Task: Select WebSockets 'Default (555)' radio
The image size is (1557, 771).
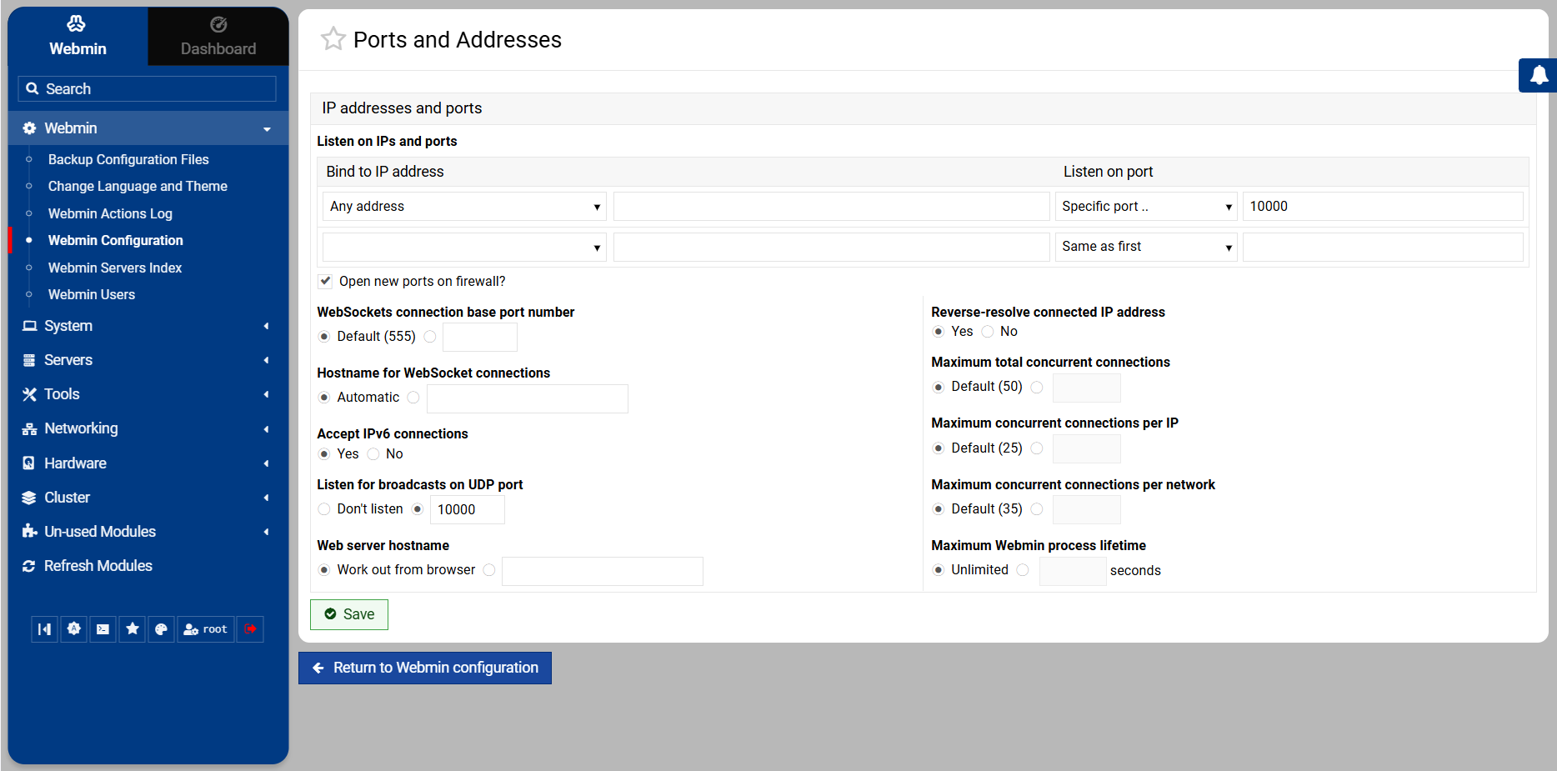Action: pos(324,337)
